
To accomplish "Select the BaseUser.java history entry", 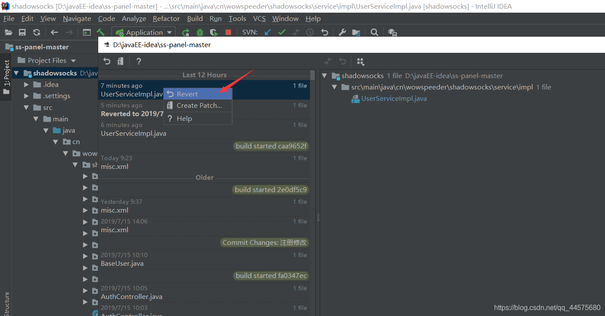I will pos(204,259).
